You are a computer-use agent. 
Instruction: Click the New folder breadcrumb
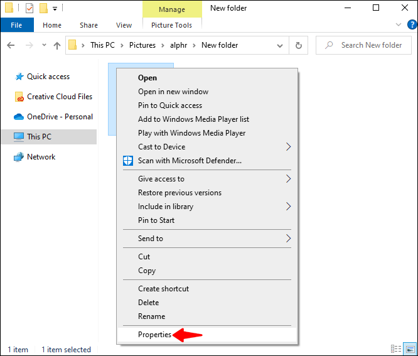220,45
